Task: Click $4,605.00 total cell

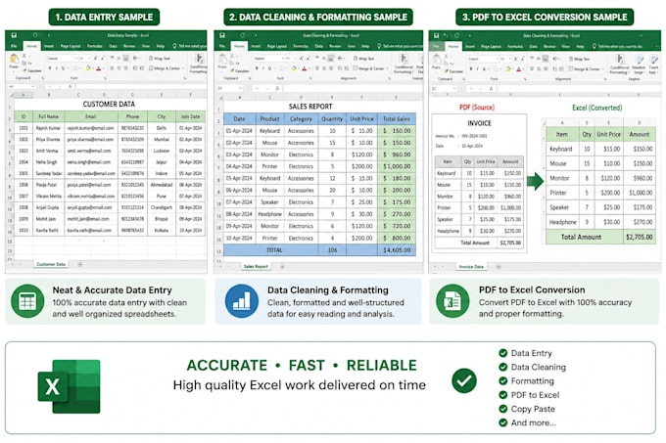Action: pos(397,250)
